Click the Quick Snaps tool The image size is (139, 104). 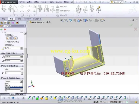click(x=92, y=8)
